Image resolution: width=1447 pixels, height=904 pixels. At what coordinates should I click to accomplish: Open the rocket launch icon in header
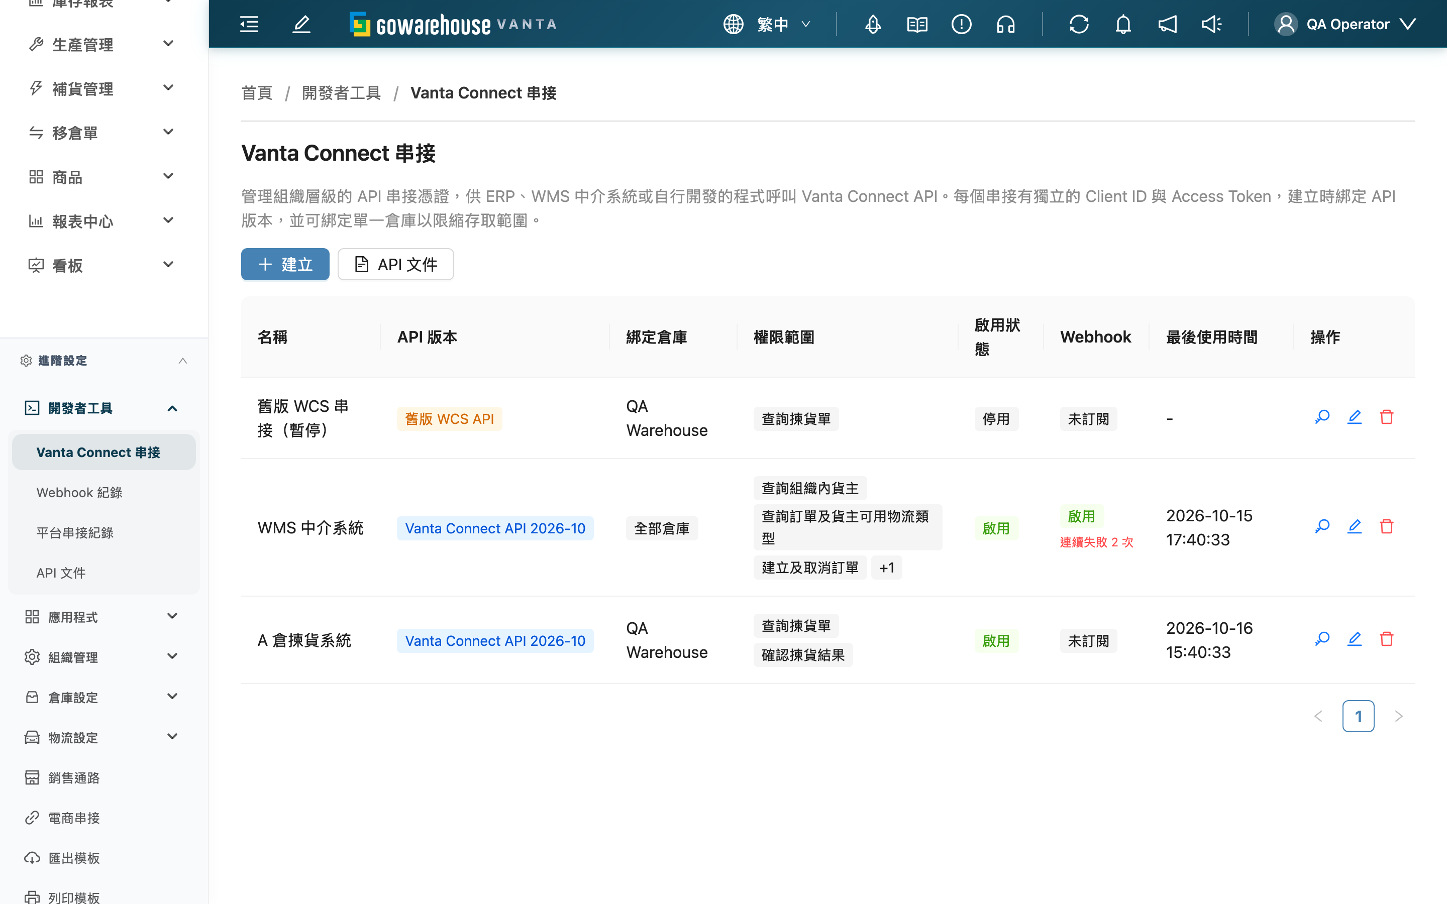point(873,24)
